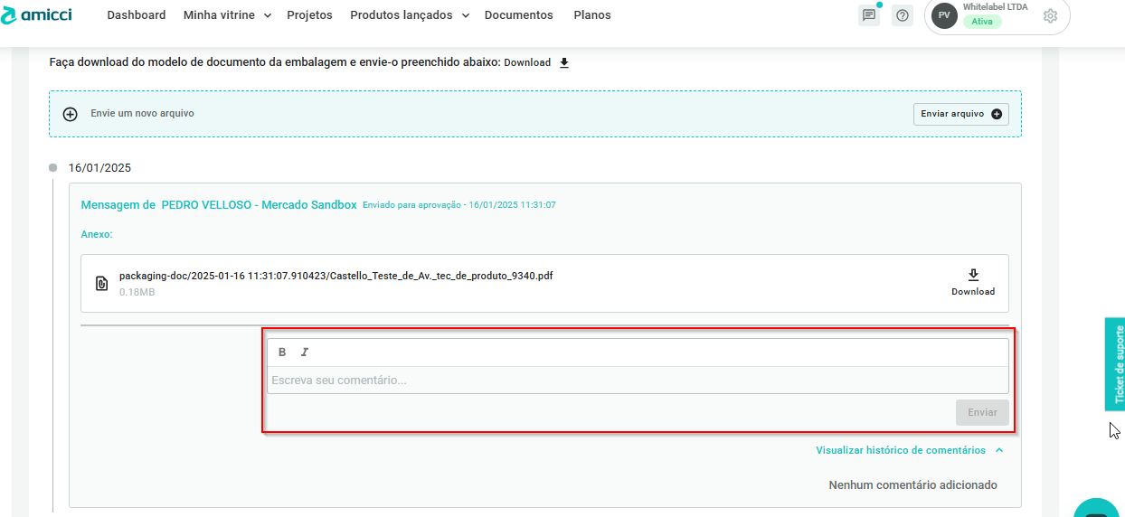Expand the Produtos lançados dropdown

coord(409,15)
